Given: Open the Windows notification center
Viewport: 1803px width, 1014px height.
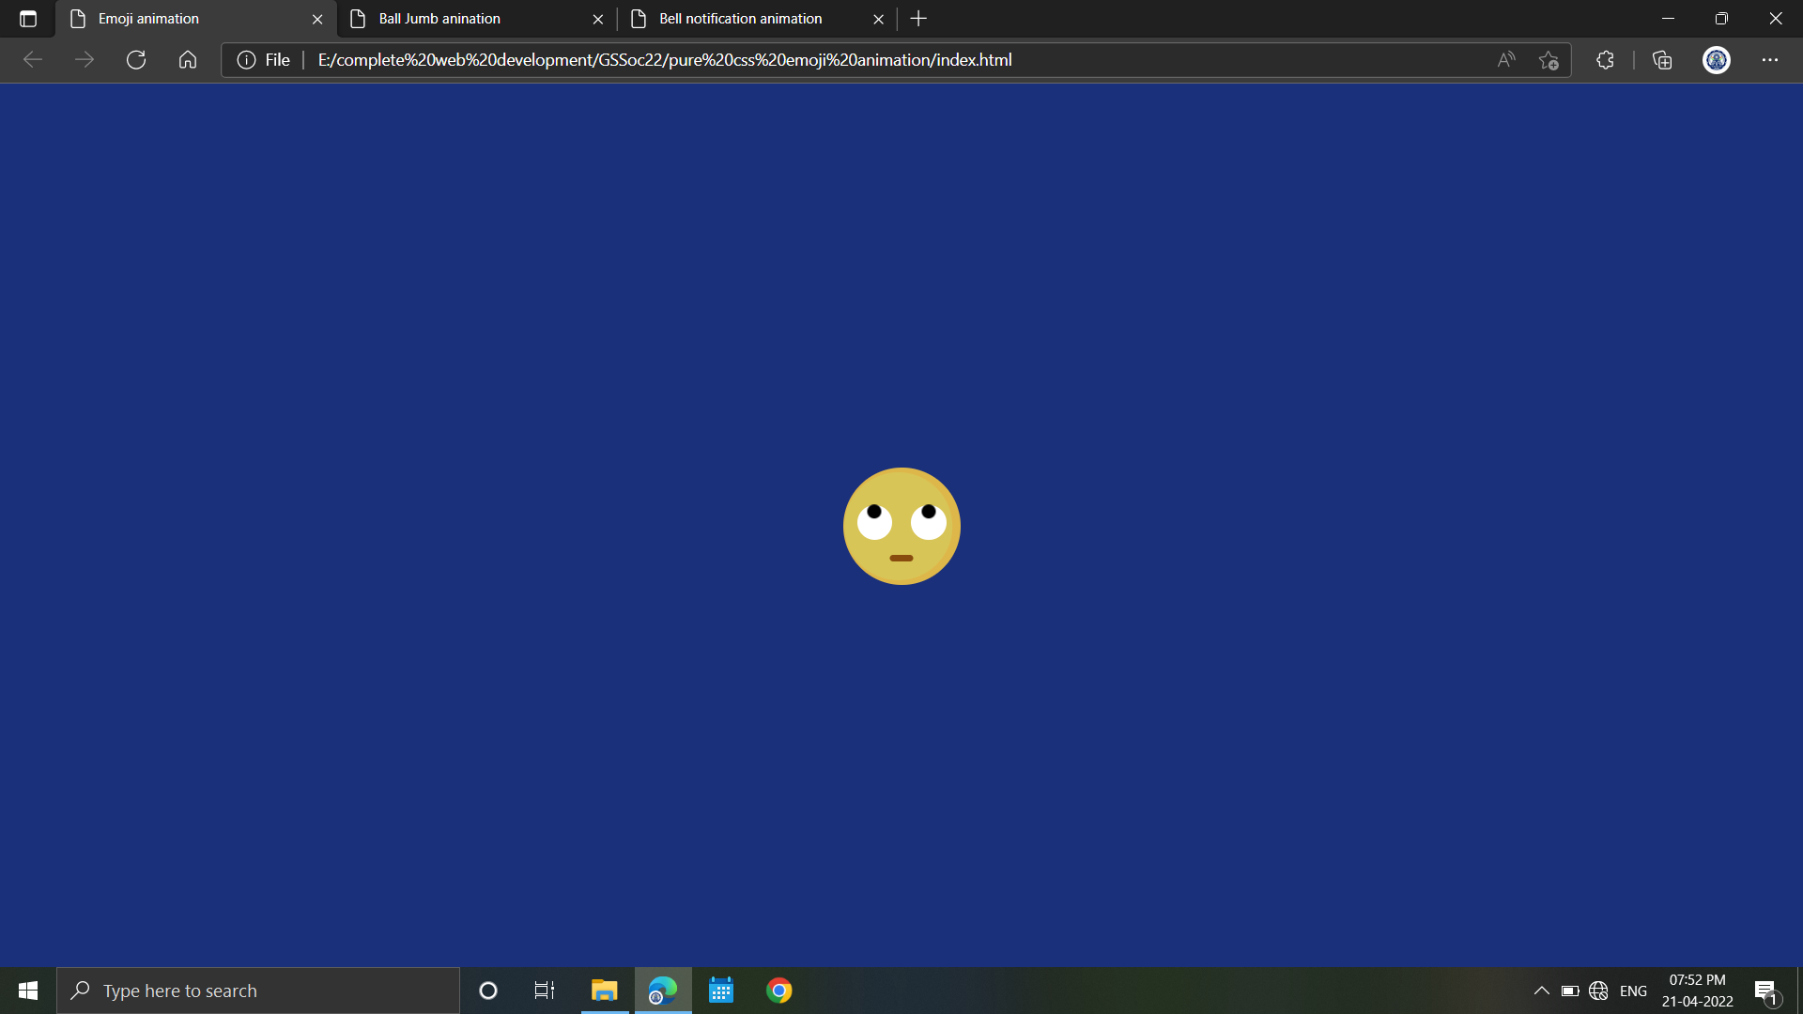Looking at the screenshot, I should (x=1764, y=990).
